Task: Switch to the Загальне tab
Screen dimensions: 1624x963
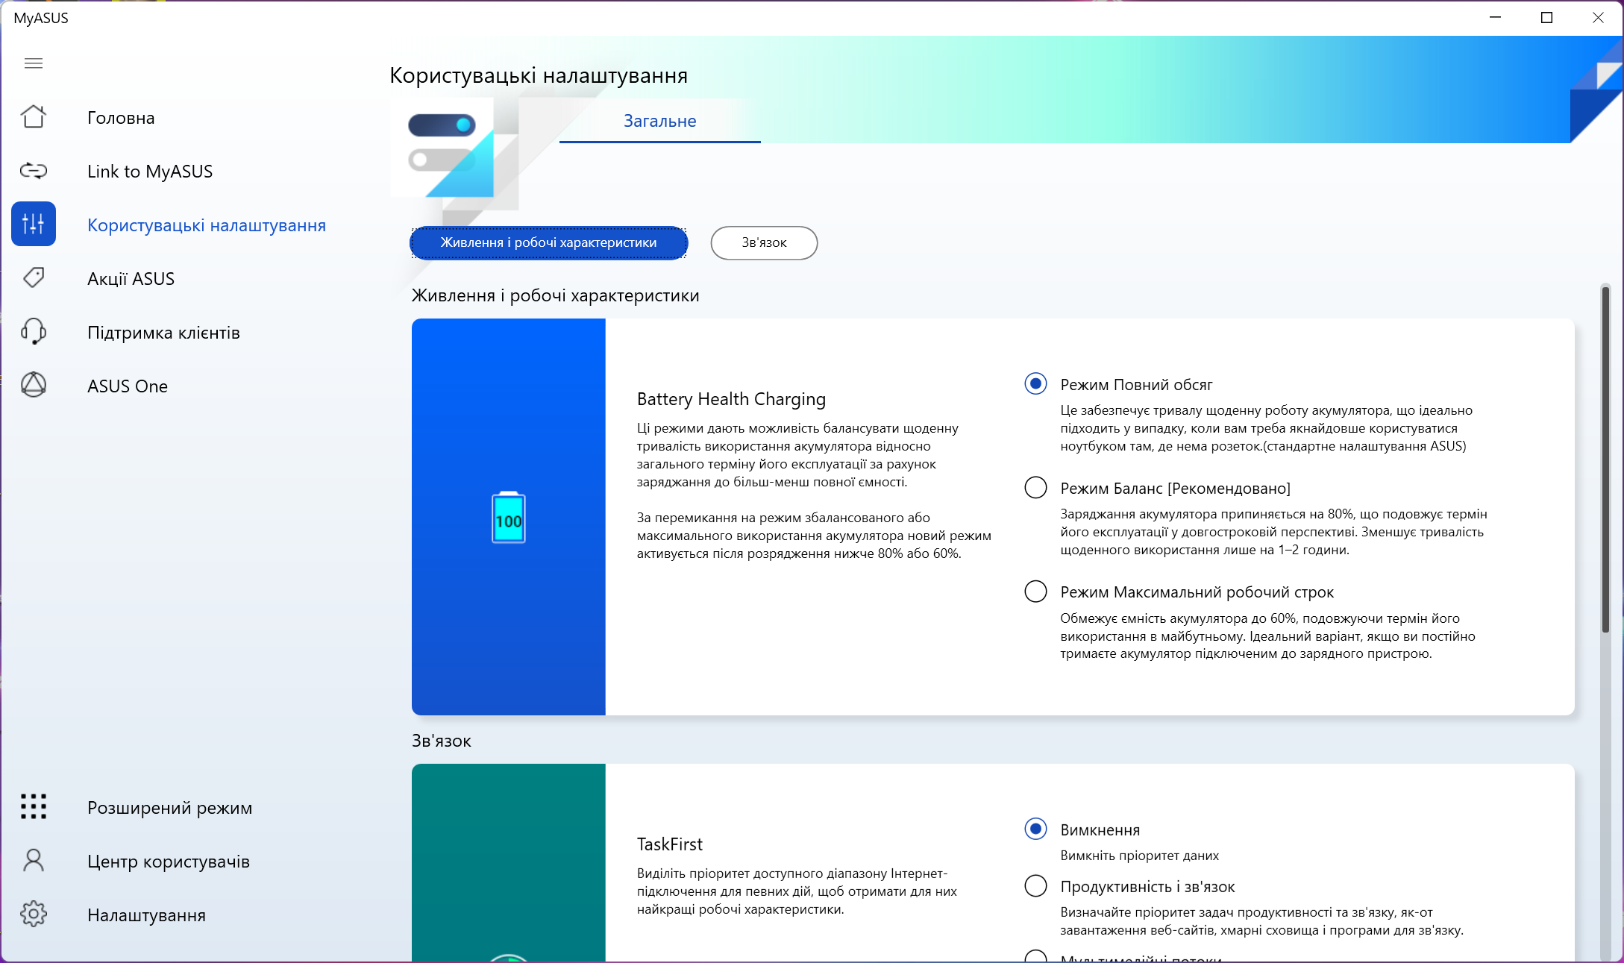Action: pos(659,121)
